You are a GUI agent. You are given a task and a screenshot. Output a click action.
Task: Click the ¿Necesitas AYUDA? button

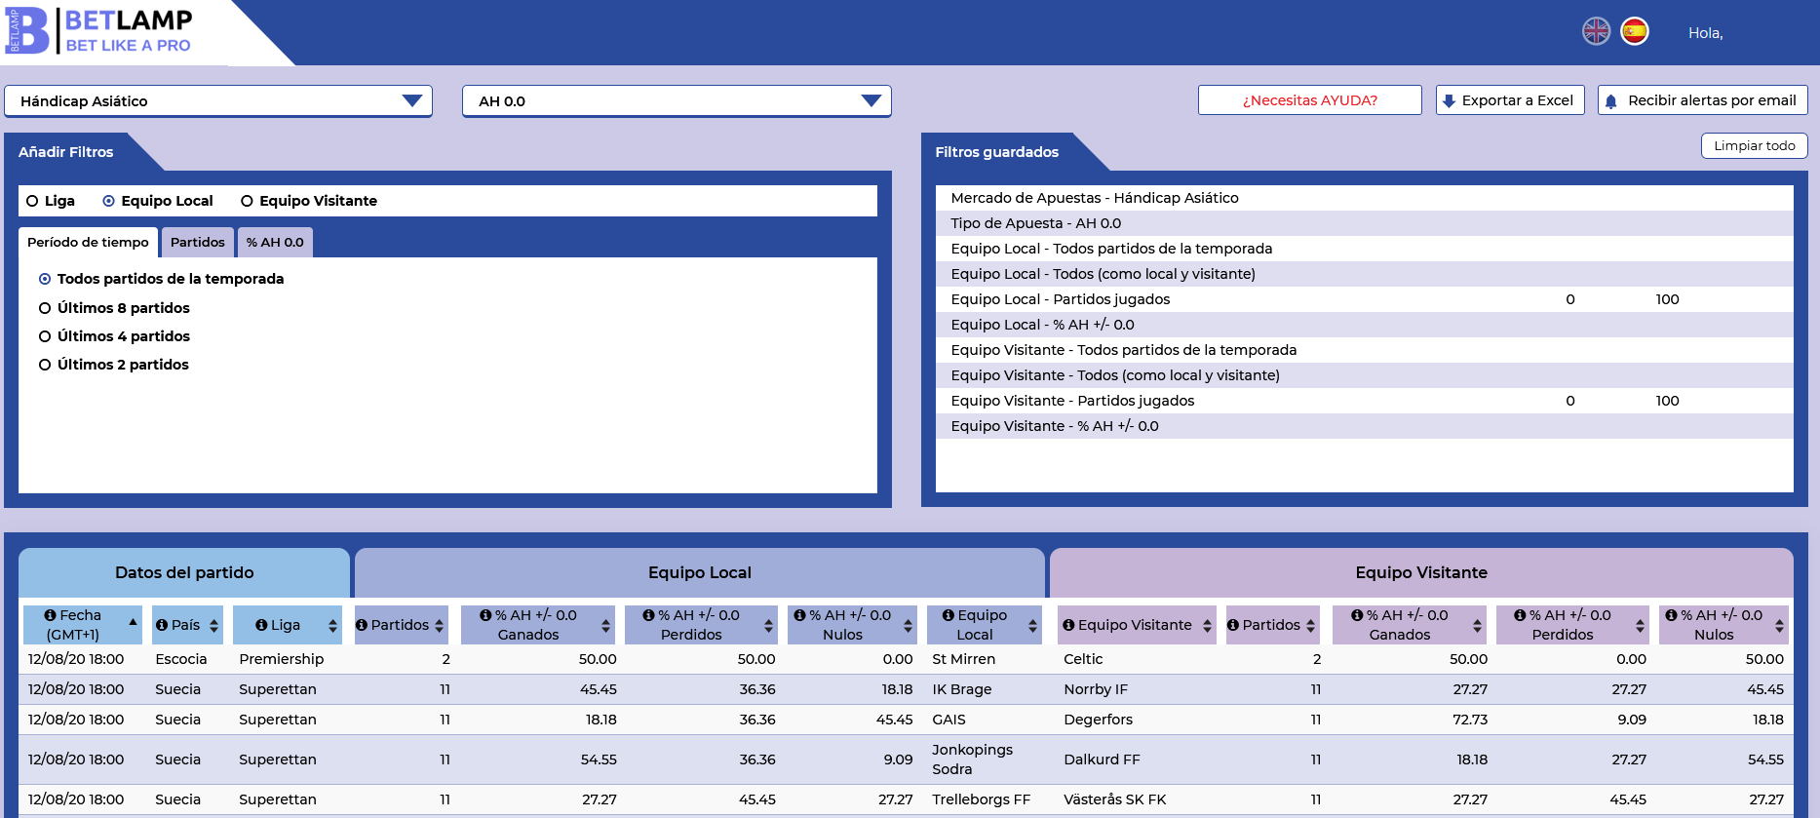click(x=1310, y=100)
